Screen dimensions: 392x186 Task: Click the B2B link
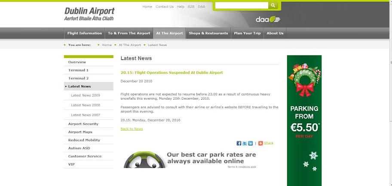[191, 7]
